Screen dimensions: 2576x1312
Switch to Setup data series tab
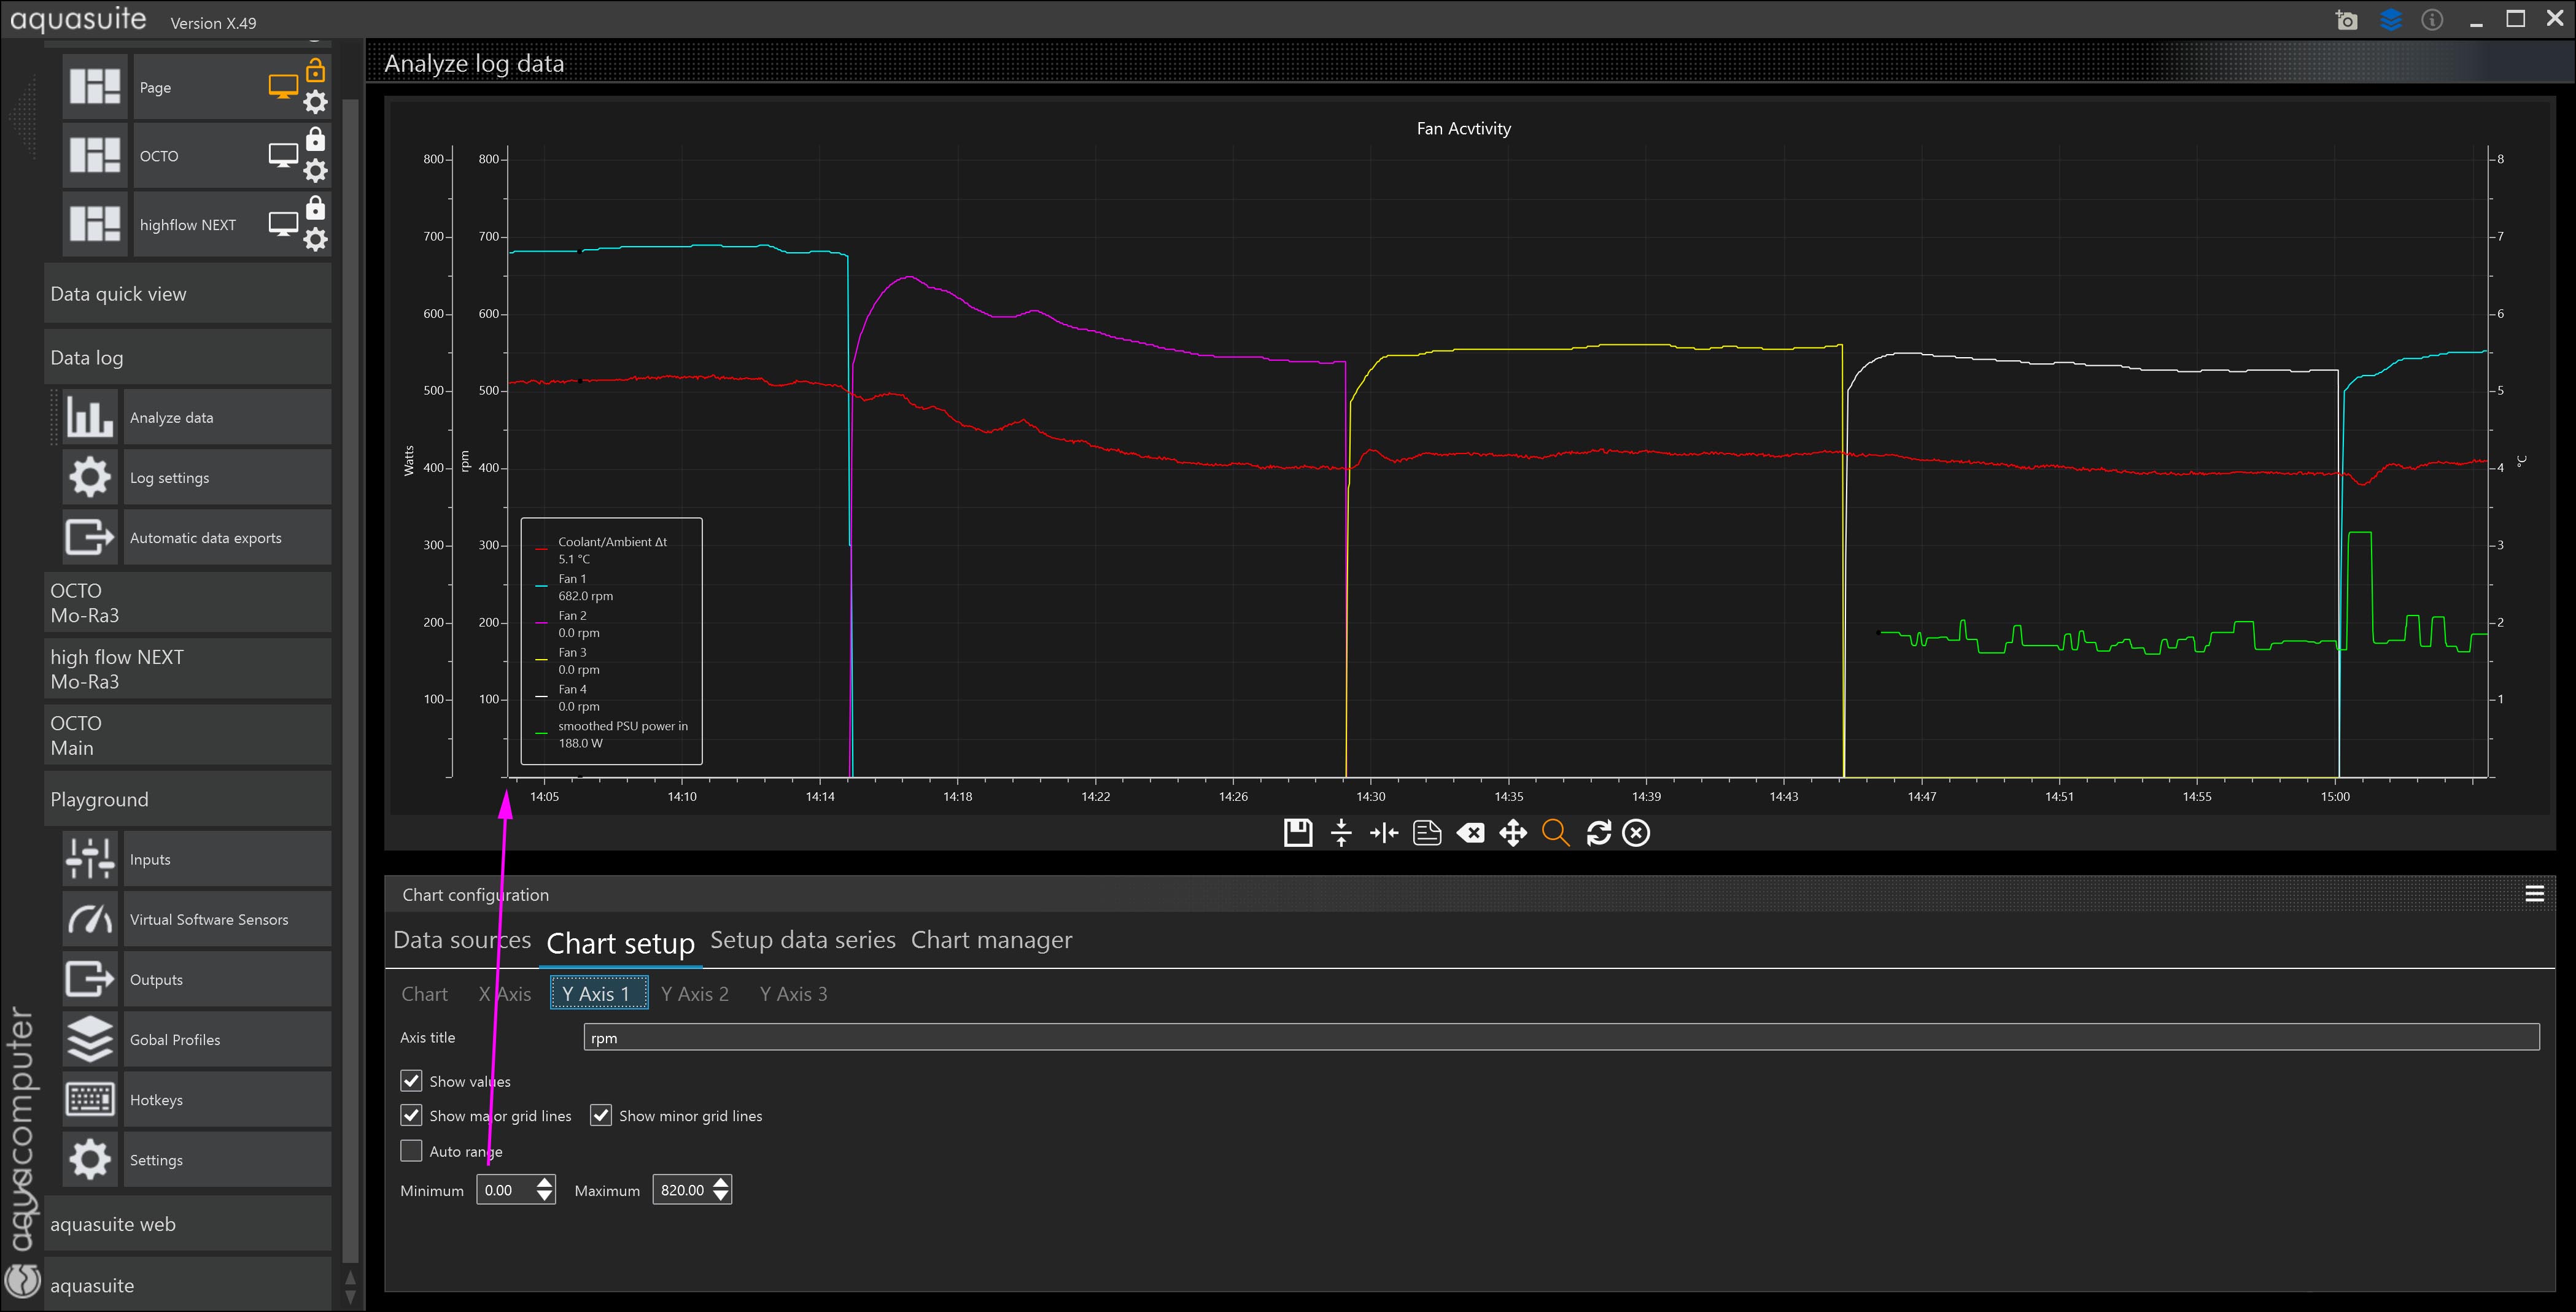point(802,940)
